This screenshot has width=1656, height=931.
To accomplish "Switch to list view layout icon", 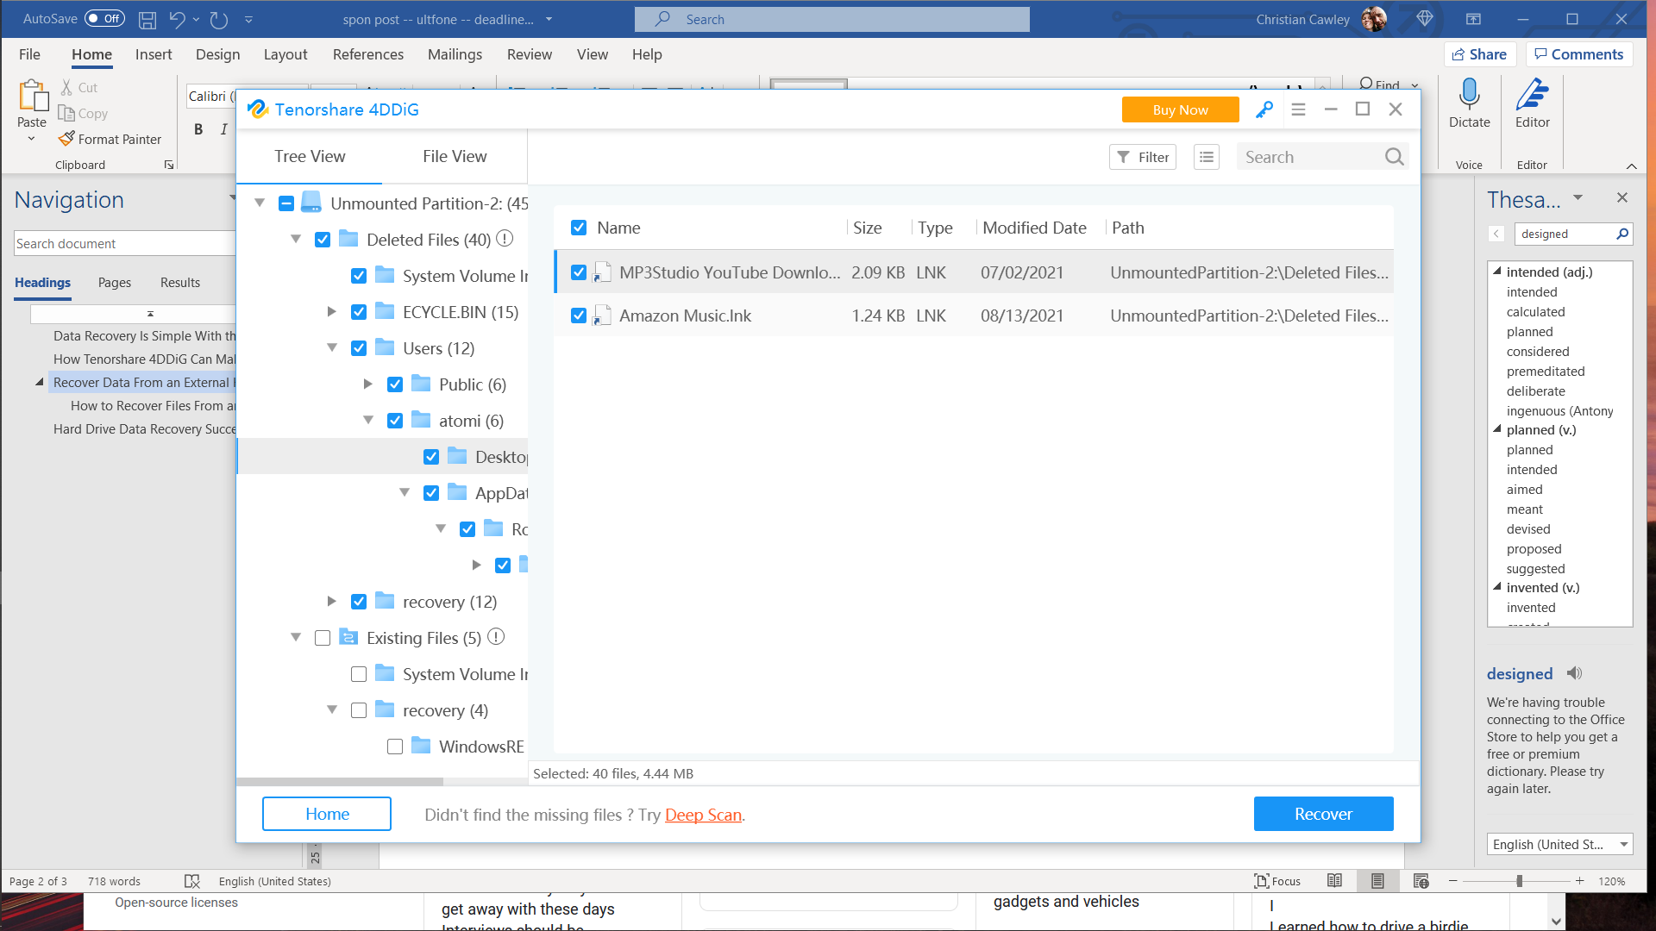I will point(1206,157).
